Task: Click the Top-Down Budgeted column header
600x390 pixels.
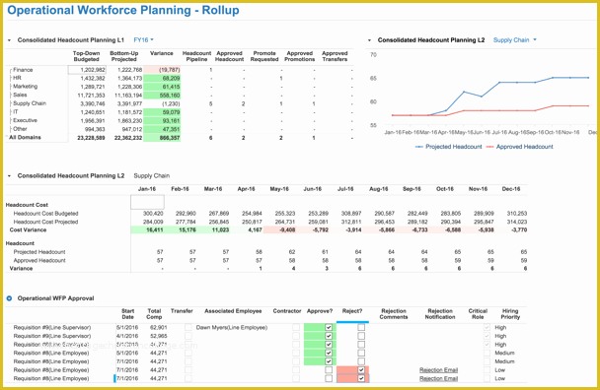Action: click(86, 56)
